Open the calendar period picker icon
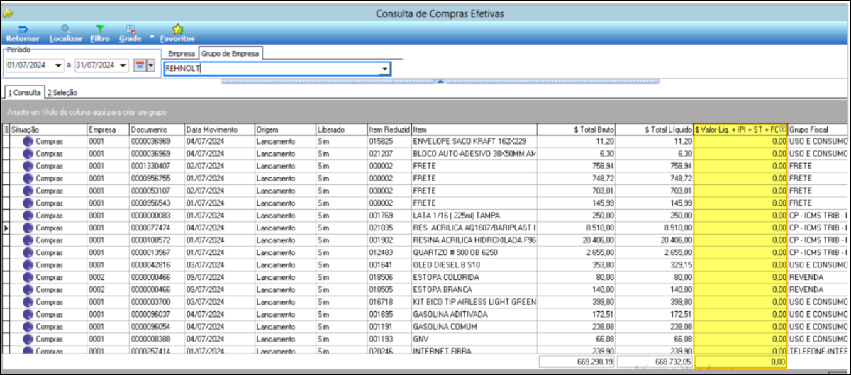The width and height of the screenshot is (851, 375). pyautogui.click(x=139, y=65)
